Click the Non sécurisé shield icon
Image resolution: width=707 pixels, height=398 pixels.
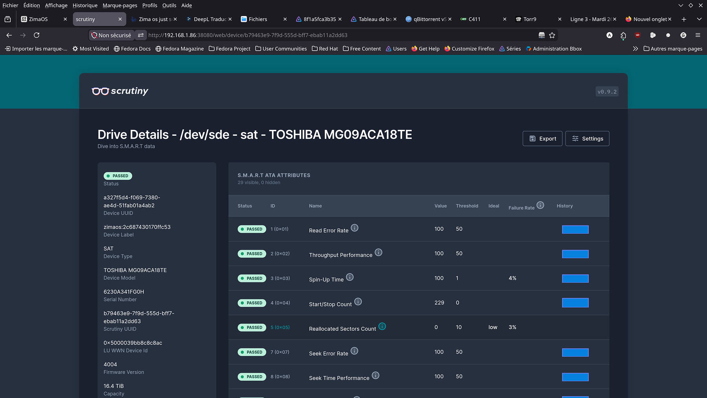tap(94, 35)
